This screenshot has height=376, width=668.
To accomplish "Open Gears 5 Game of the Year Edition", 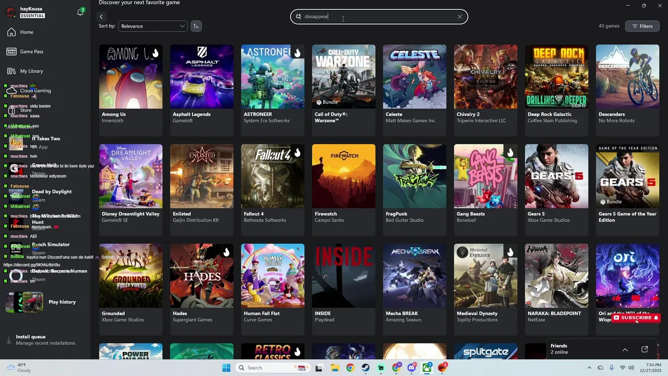I will click(627, 190).
